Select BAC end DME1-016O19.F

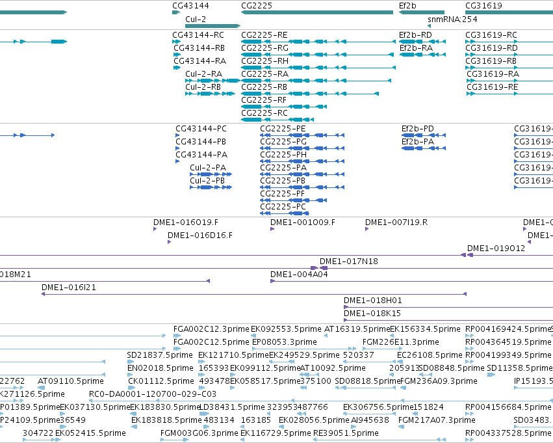(186, 222)
